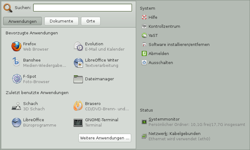Launch Firefox web browser icon

click(x=16, y=47)
